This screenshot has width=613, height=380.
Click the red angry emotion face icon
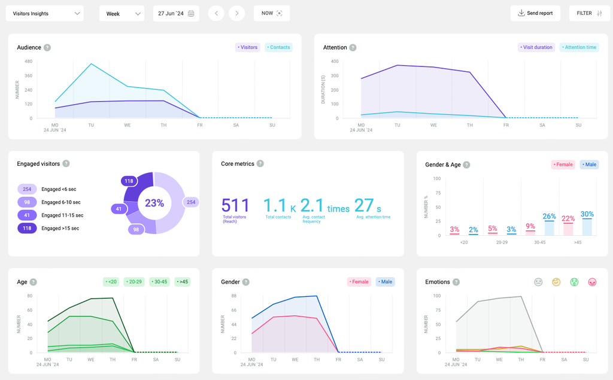tap(592, 282)
